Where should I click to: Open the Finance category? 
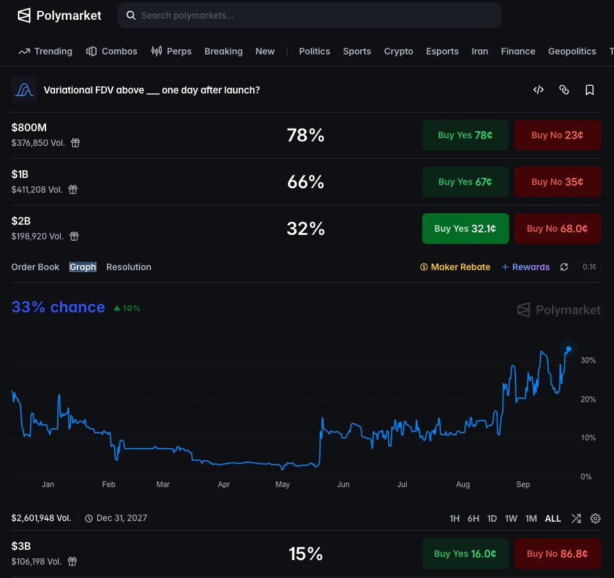point(518,51)
